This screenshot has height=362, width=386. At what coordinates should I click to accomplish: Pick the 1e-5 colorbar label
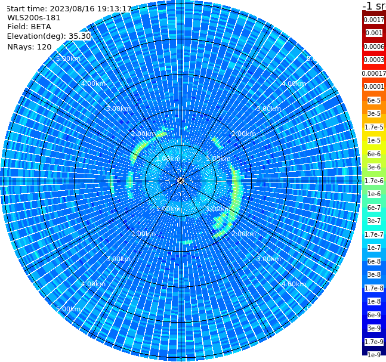click(x=374, y=140)
